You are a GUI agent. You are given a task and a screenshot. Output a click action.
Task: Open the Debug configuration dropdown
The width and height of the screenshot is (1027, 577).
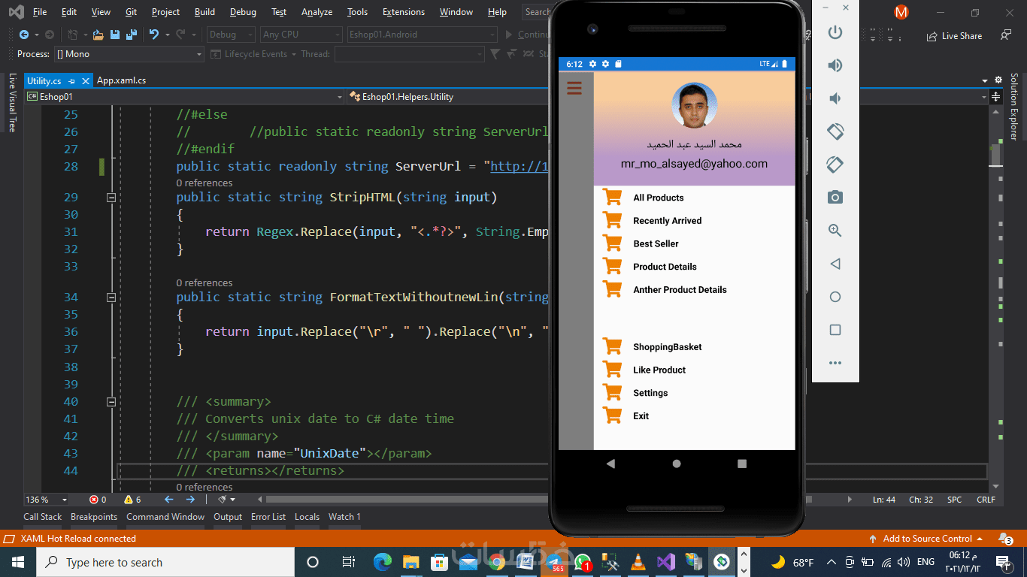click(230, 35)
